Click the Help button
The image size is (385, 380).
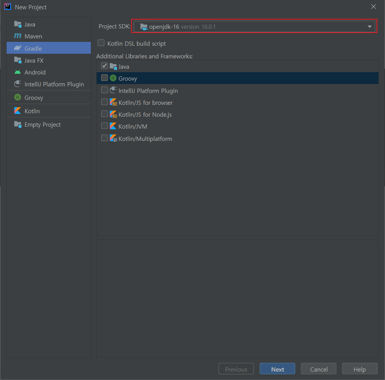click(x=360, y=369)
